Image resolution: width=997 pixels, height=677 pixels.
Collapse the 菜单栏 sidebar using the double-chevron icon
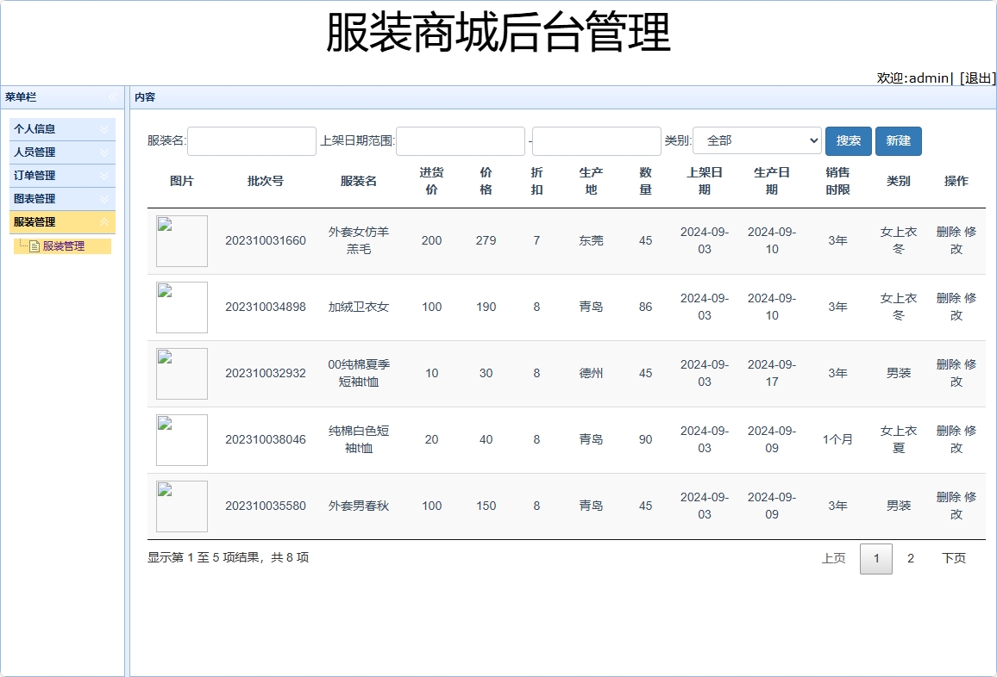[x=112, y=97]
